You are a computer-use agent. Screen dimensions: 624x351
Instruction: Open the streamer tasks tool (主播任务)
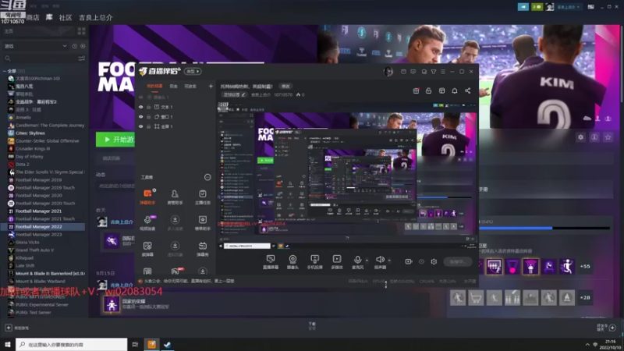tap(203, 197)
